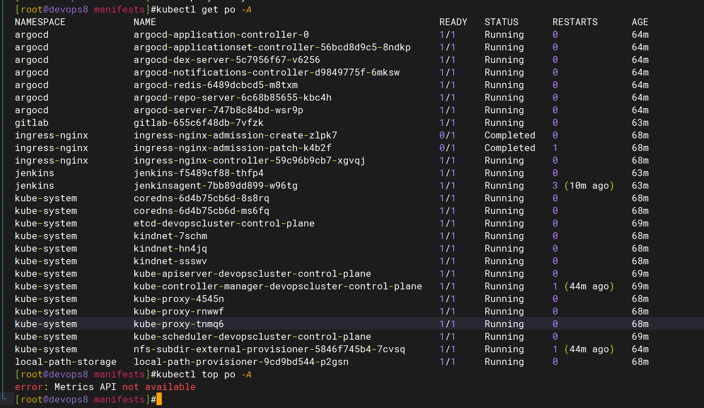
Task: Select pod kube-controller-manager-devopscluster-control-plane
Action: [x=278, y=286]
